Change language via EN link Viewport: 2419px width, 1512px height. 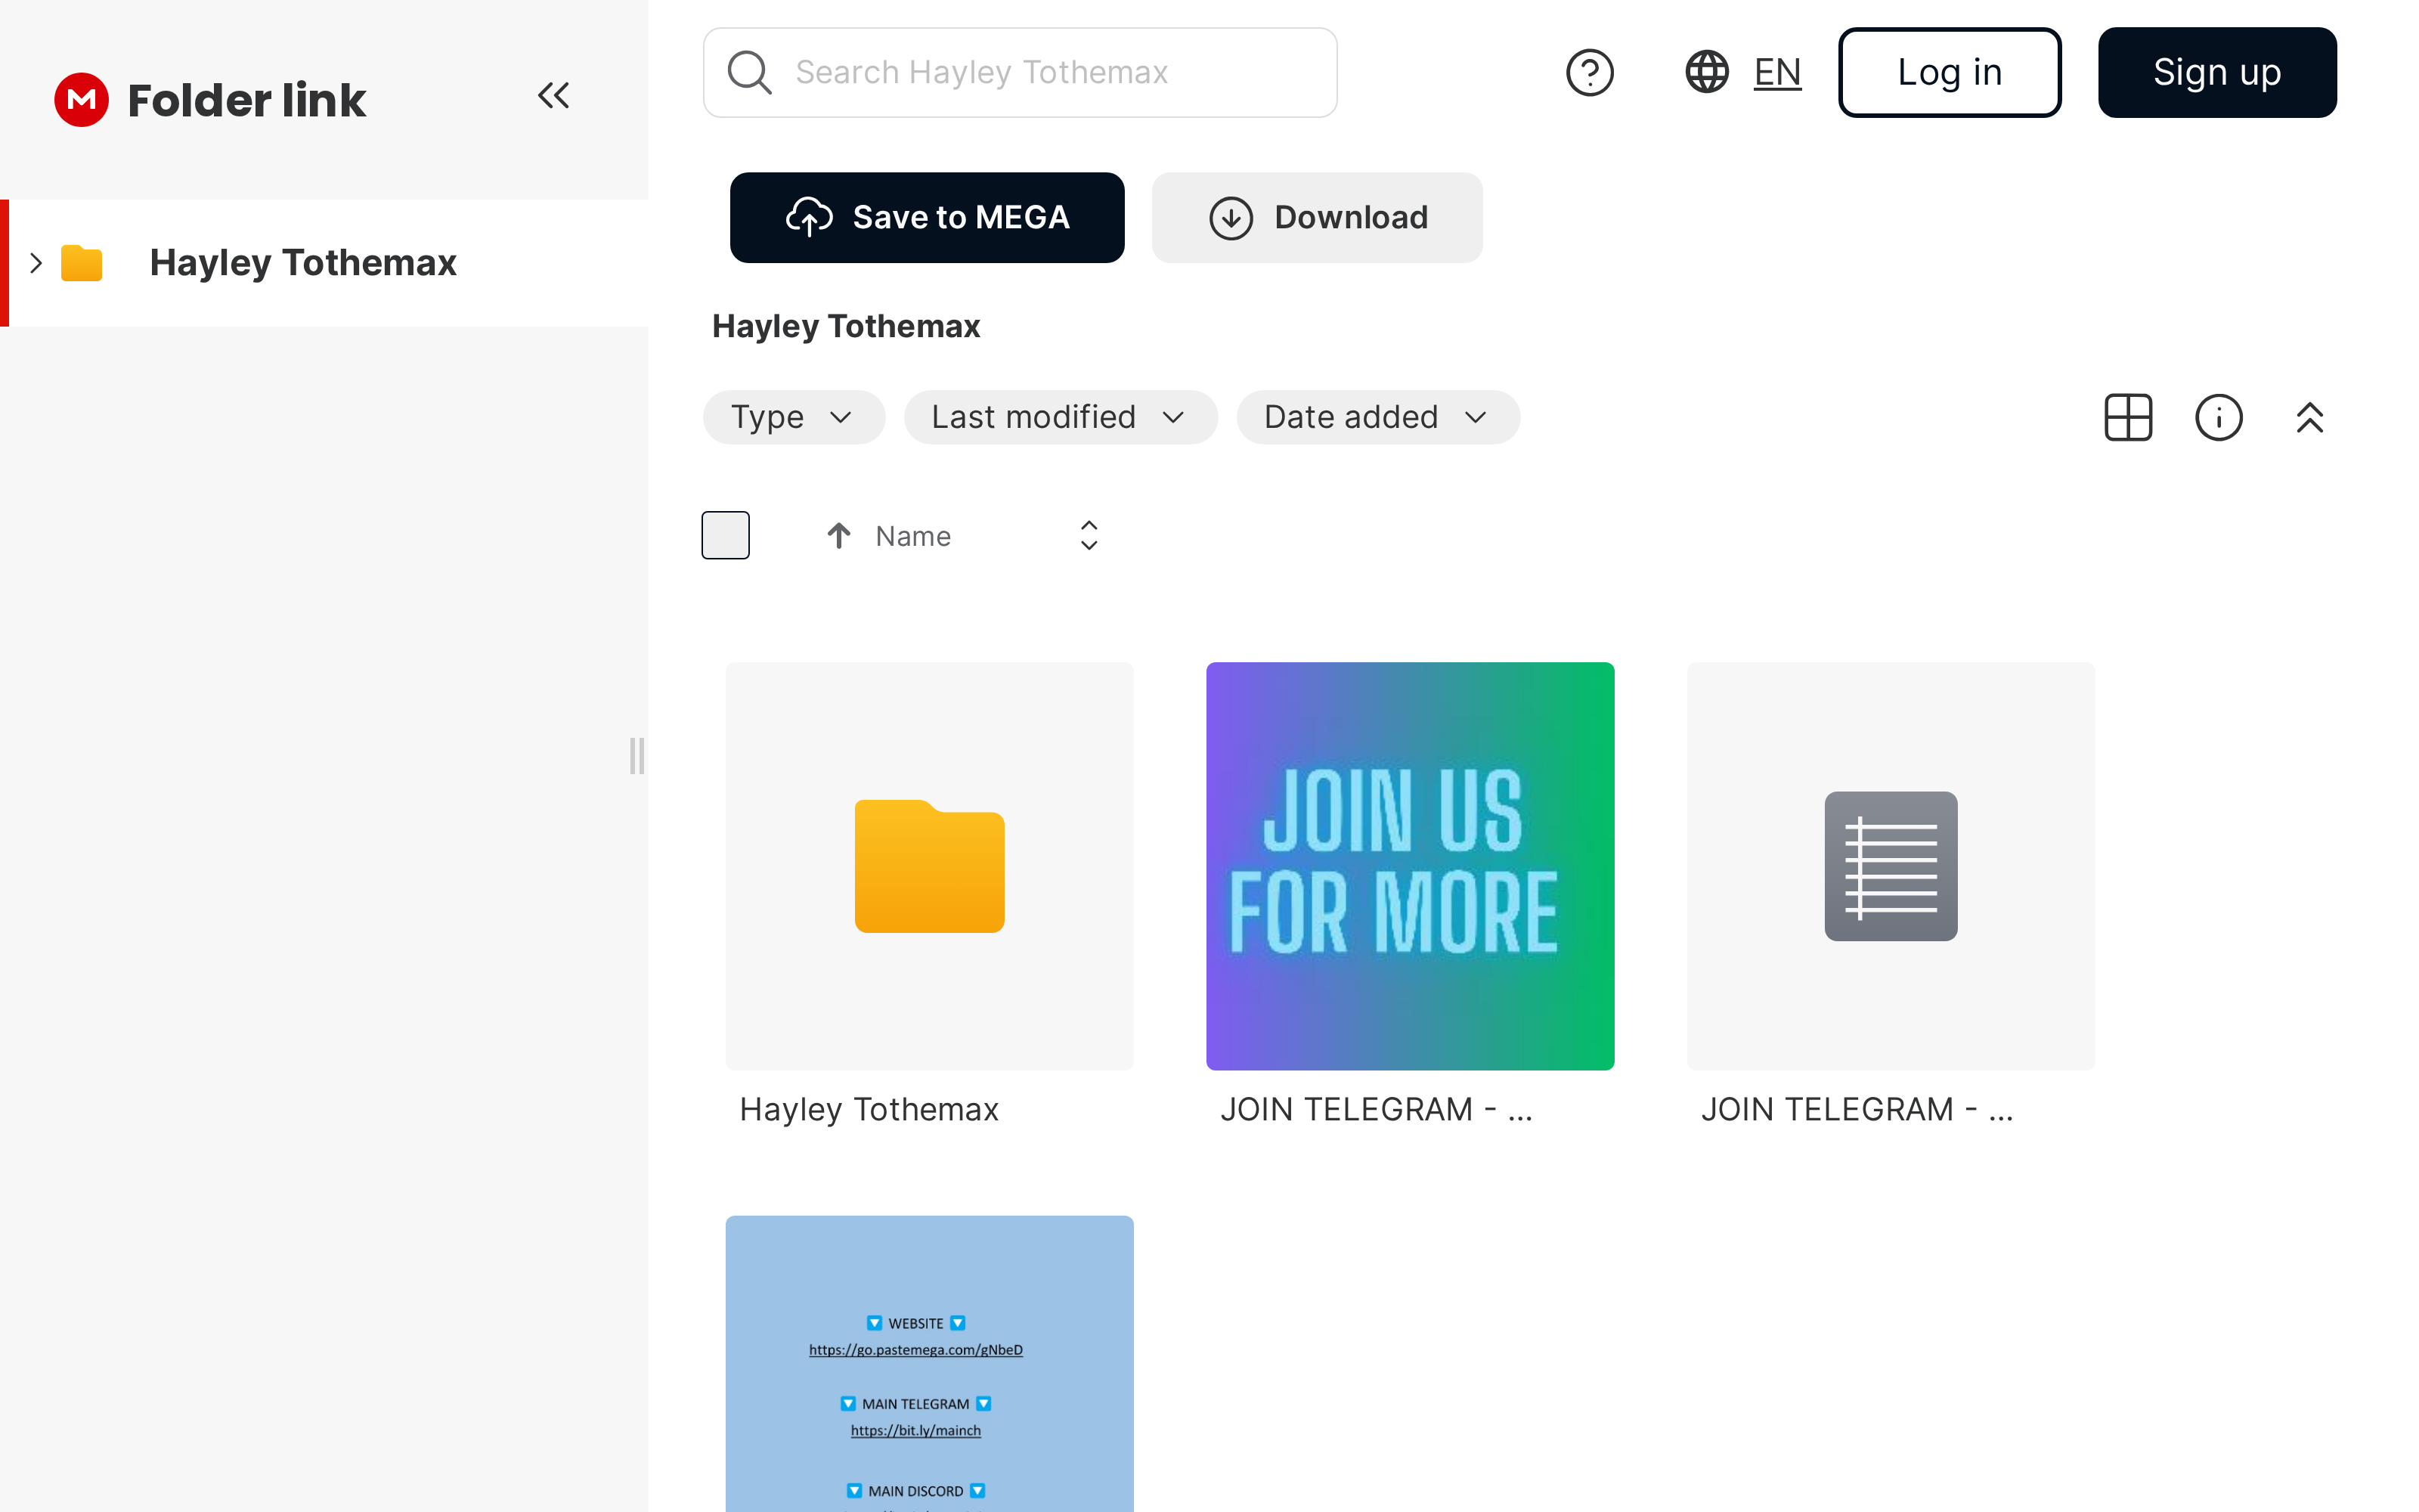coord(1777,72)
